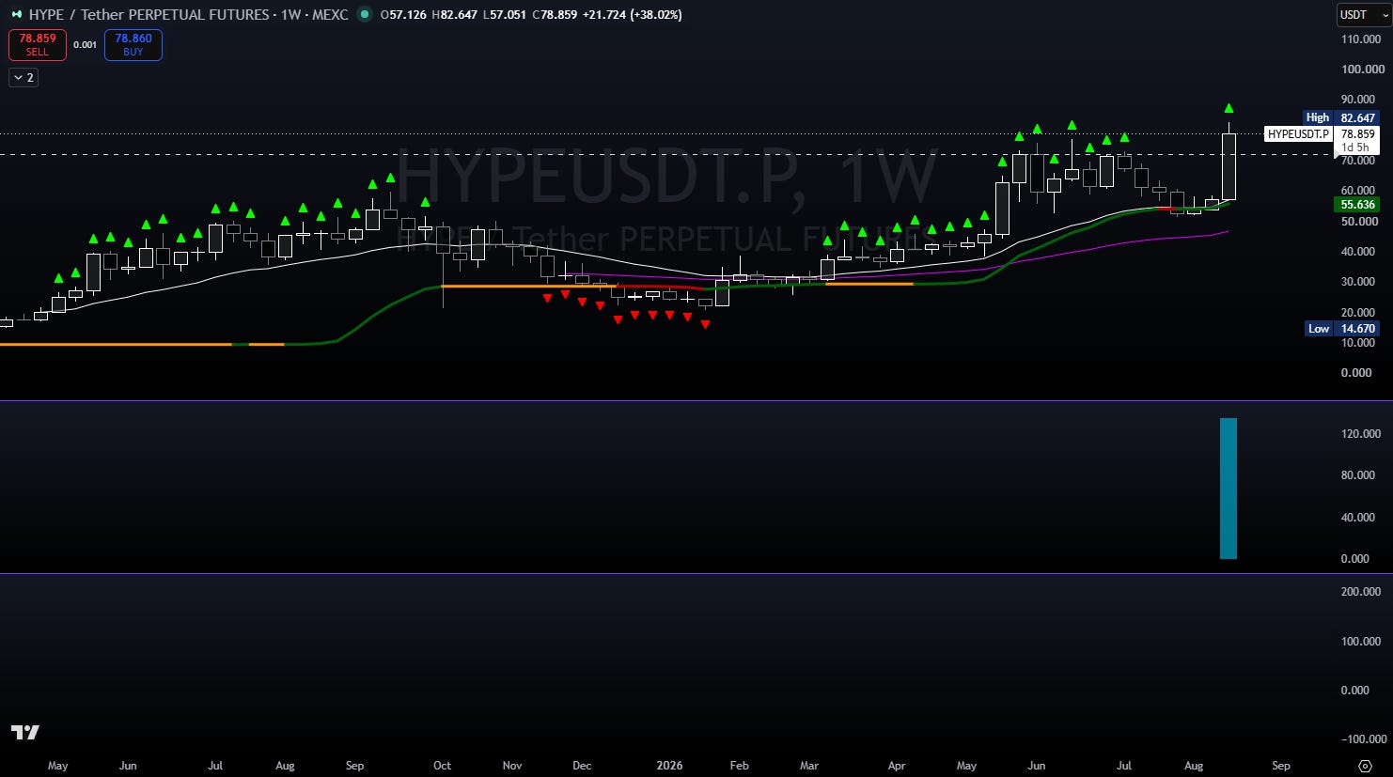Open the TradingView logo link
Viewport: 1393px width, 777px height.
point(25,733)
